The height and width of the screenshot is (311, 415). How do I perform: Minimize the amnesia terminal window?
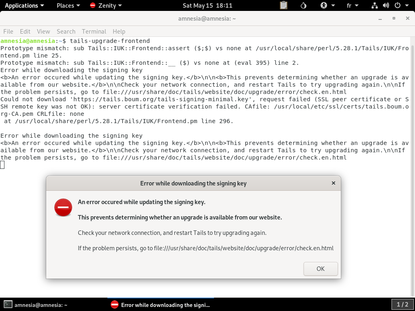pos(380,19)
